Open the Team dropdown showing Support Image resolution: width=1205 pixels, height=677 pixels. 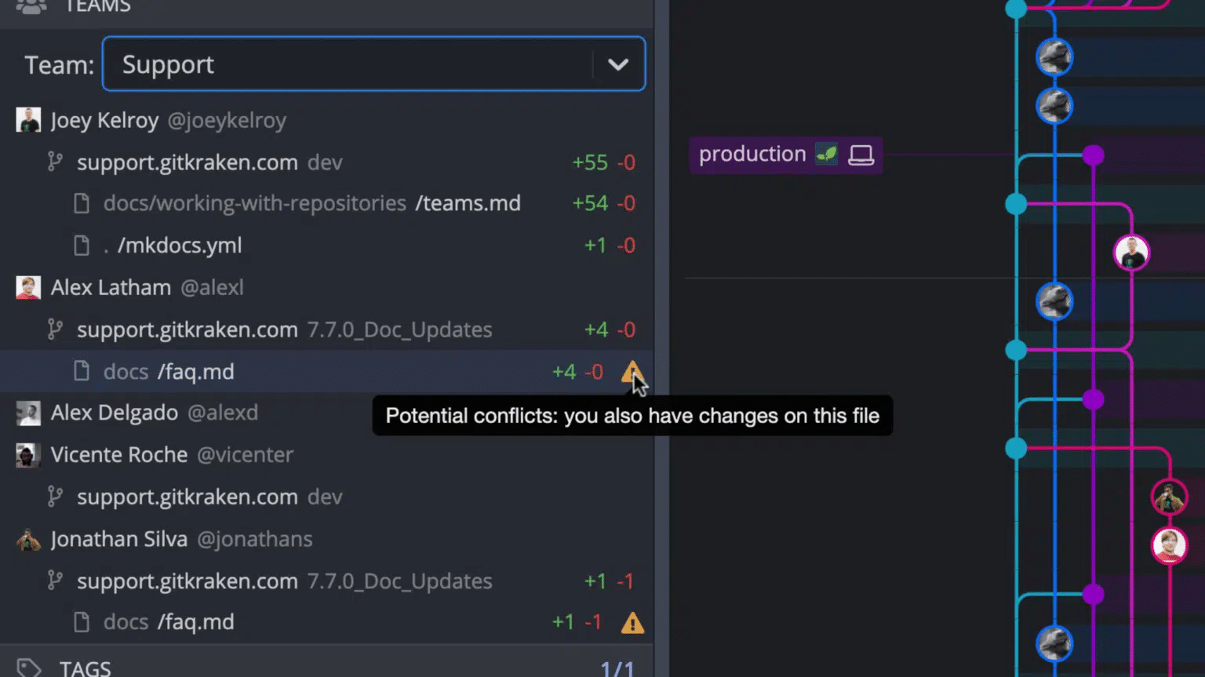coord(618,64)
